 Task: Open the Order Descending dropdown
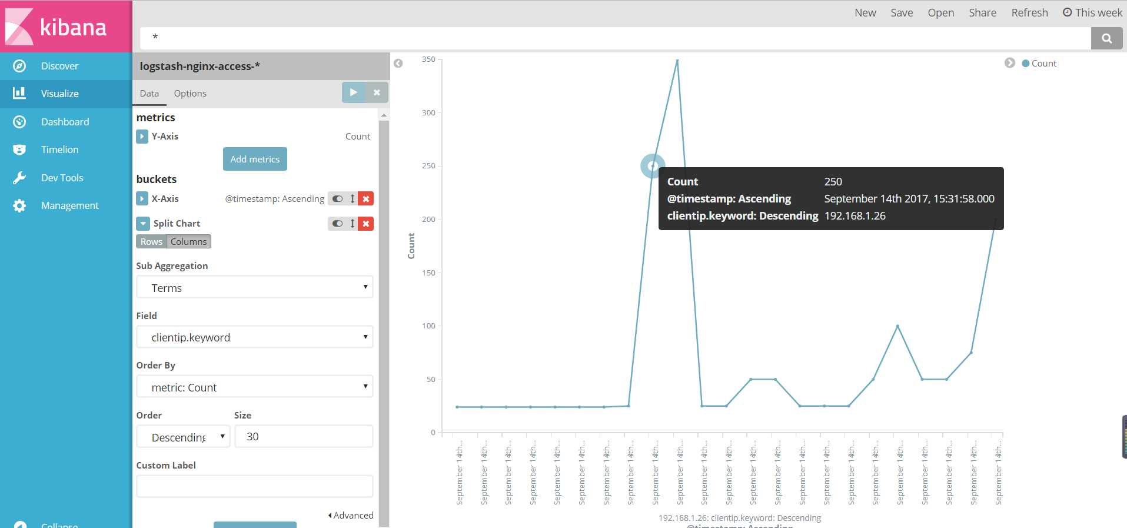pyautogui.click(x=183, y=437)
